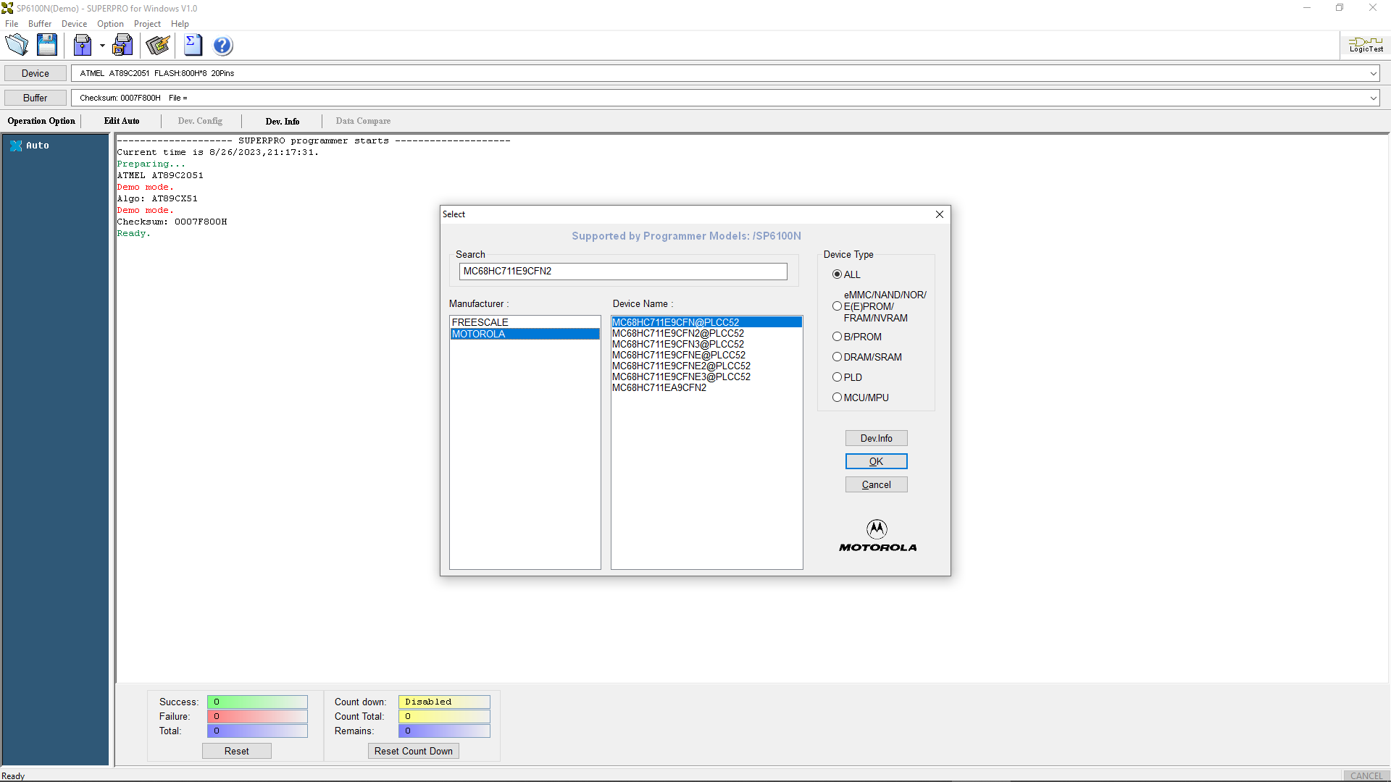
Task: Click the chip with lightning bolt icon
Action: pos(157,46)
